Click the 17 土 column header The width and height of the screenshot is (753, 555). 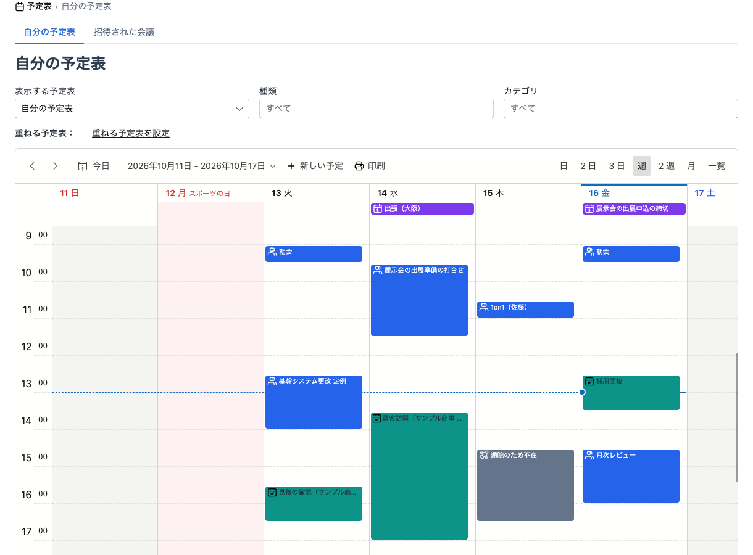pos(712,193)
